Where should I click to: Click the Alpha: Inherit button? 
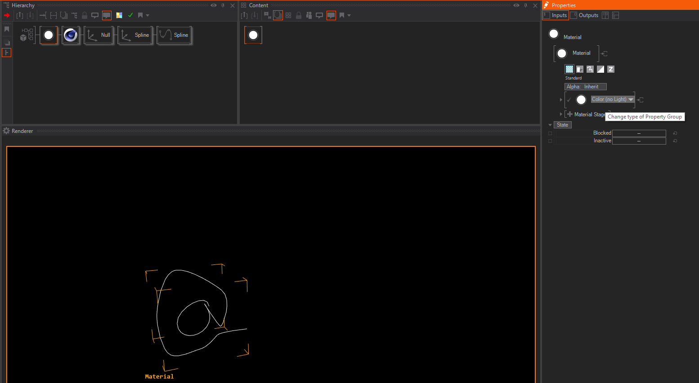[x=585, y=87]
